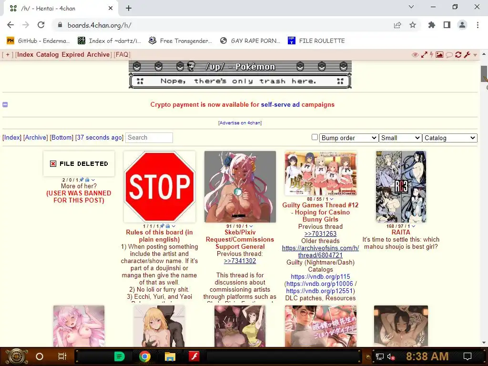This screenshot has height=366, width=488.
Task: Open the Flash icon in the taskbar
Action: click(x=194, y=356)
